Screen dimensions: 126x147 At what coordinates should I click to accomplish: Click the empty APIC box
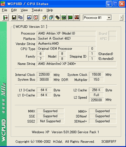[112, 38]
